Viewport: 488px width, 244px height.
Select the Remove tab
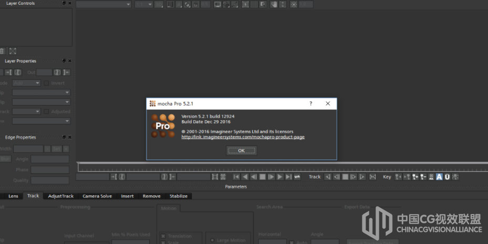pos(152,196)
